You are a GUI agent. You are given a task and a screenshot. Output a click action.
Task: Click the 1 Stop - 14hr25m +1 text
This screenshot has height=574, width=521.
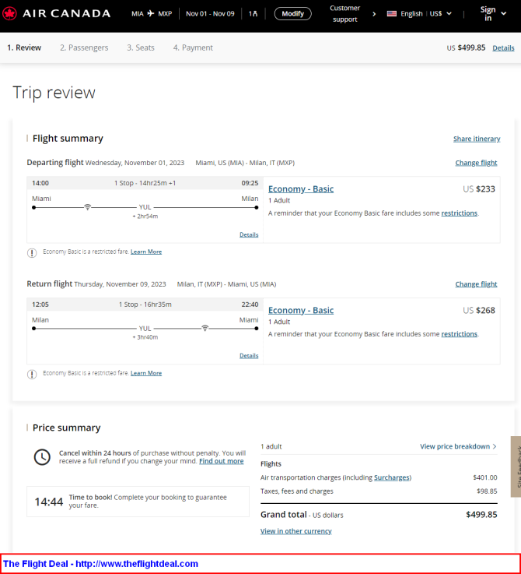tap(145, 183)
